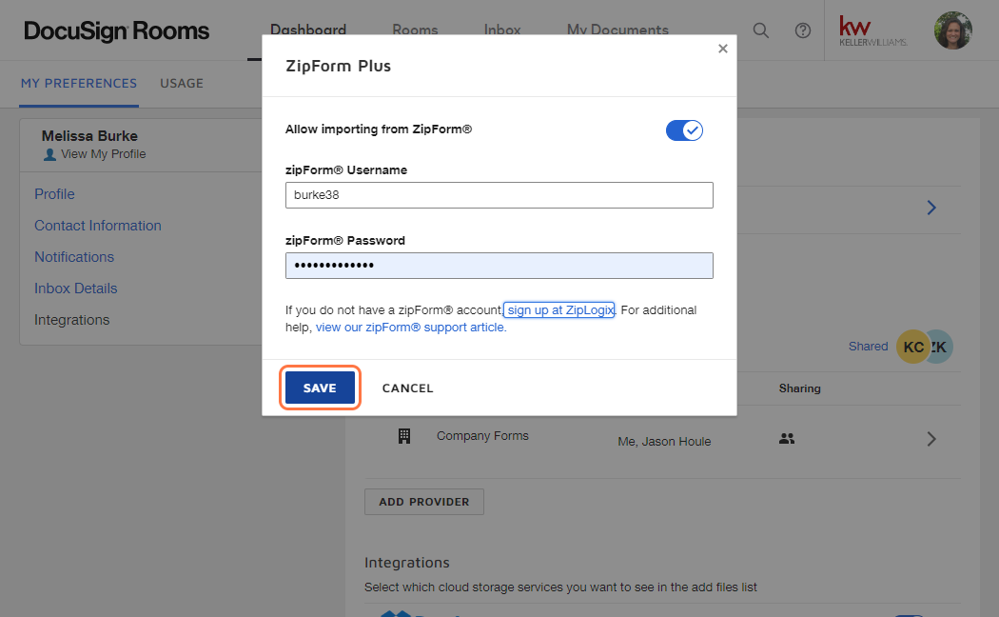The image size is (999, 617).
Task: Open the user profile avatar
Action: (x=953, y=30)
